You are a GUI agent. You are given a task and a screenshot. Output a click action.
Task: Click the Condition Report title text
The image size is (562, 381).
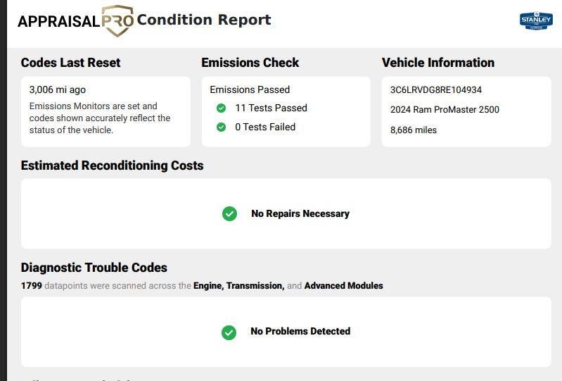[204, 20]
